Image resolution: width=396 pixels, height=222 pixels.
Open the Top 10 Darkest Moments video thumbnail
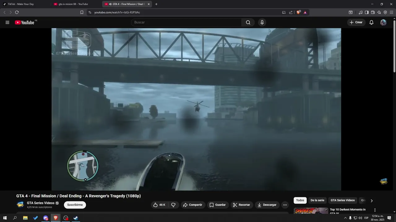click(x=311, y=211)
